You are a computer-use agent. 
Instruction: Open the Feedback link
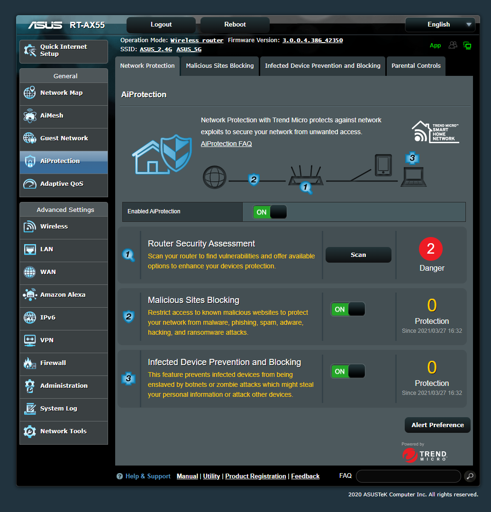[x=305, y=476]
